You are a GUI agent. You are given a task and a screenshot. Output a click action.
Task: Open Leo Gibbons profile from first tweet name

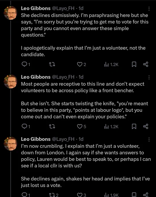36,8
